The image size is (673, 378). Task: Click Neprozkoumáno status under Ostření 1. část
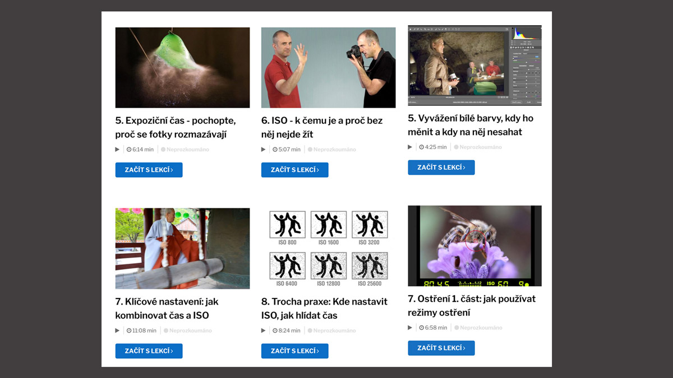478,328
